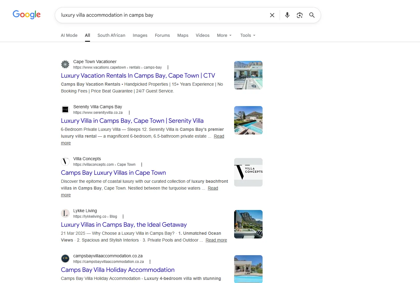This screenshot has width=420, height=283.
Task: Select the All results tab
Action: coord(88,35)
